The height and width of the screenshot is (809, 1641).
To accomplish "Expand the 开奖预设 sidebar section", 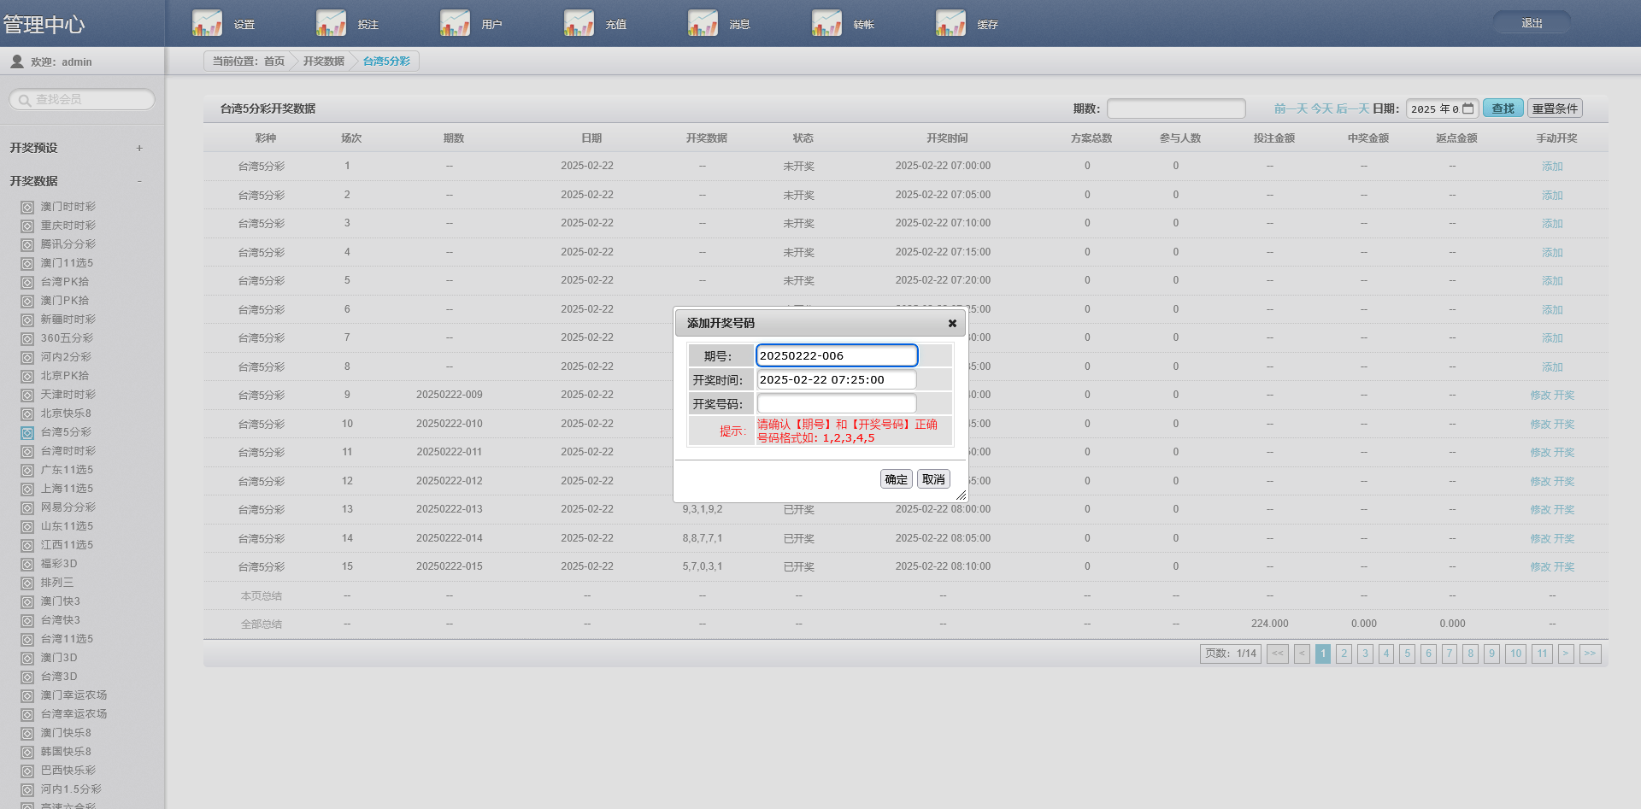I will point(139,149).
